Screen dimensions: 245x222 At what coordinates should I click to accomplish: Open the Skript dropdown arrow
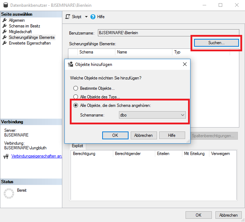click(86, 17)
